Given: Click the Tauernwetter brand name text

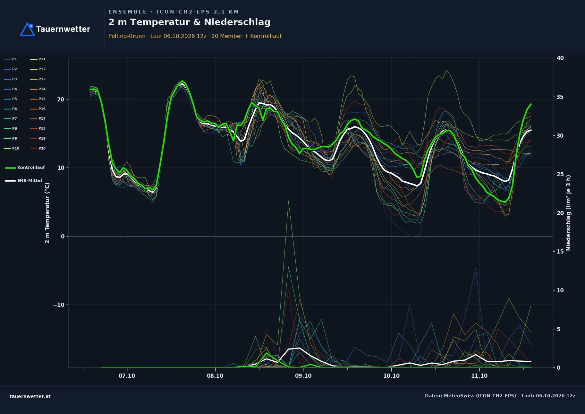Looking at the screenshot, I should (x=63, y=29).
